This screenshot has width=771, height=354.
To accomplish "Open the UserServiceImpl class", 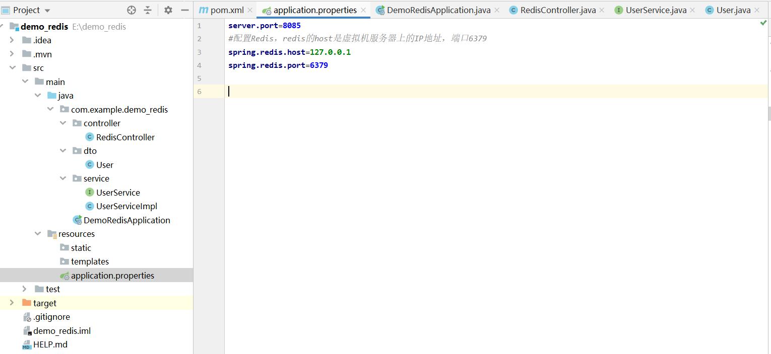I will 126,206.
